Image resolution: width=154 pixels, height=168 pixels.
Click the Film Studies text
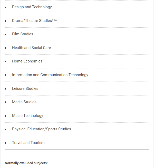coord(23,34)
